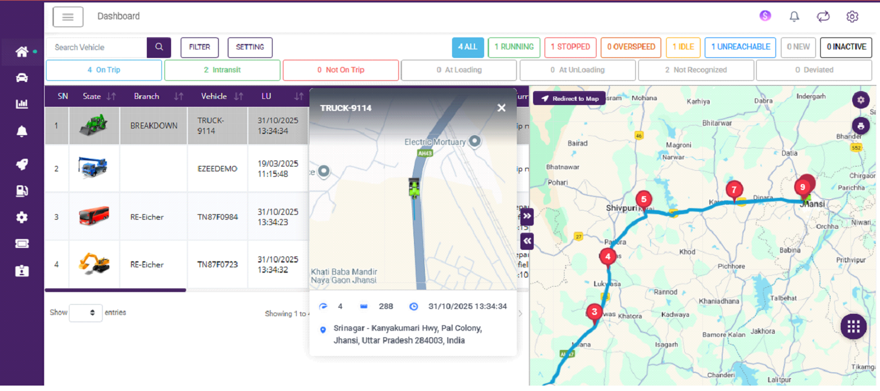Toggle the 1 STOPPED status filter
Image resolution: width=880 pixels, height=391 pixels.
click(570, 46)
